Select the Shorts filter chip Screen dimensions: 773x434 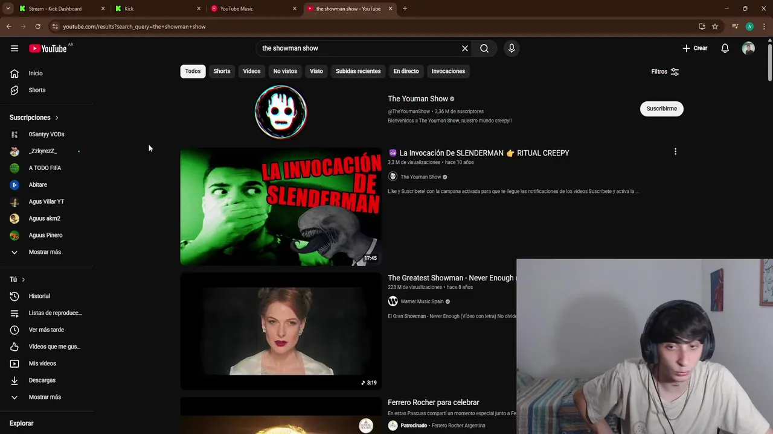point(222,71)
